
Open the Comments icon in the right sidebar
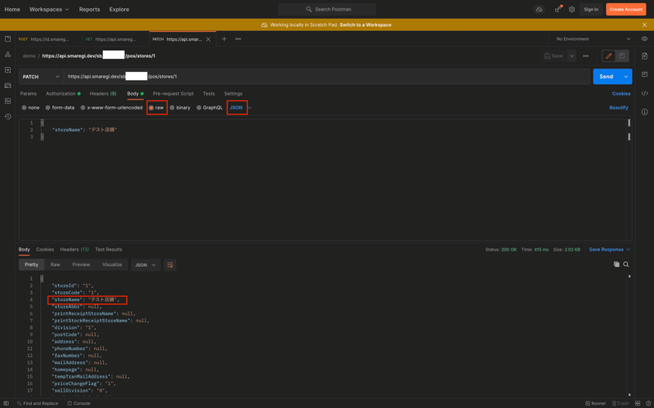(x=644, y=74)
